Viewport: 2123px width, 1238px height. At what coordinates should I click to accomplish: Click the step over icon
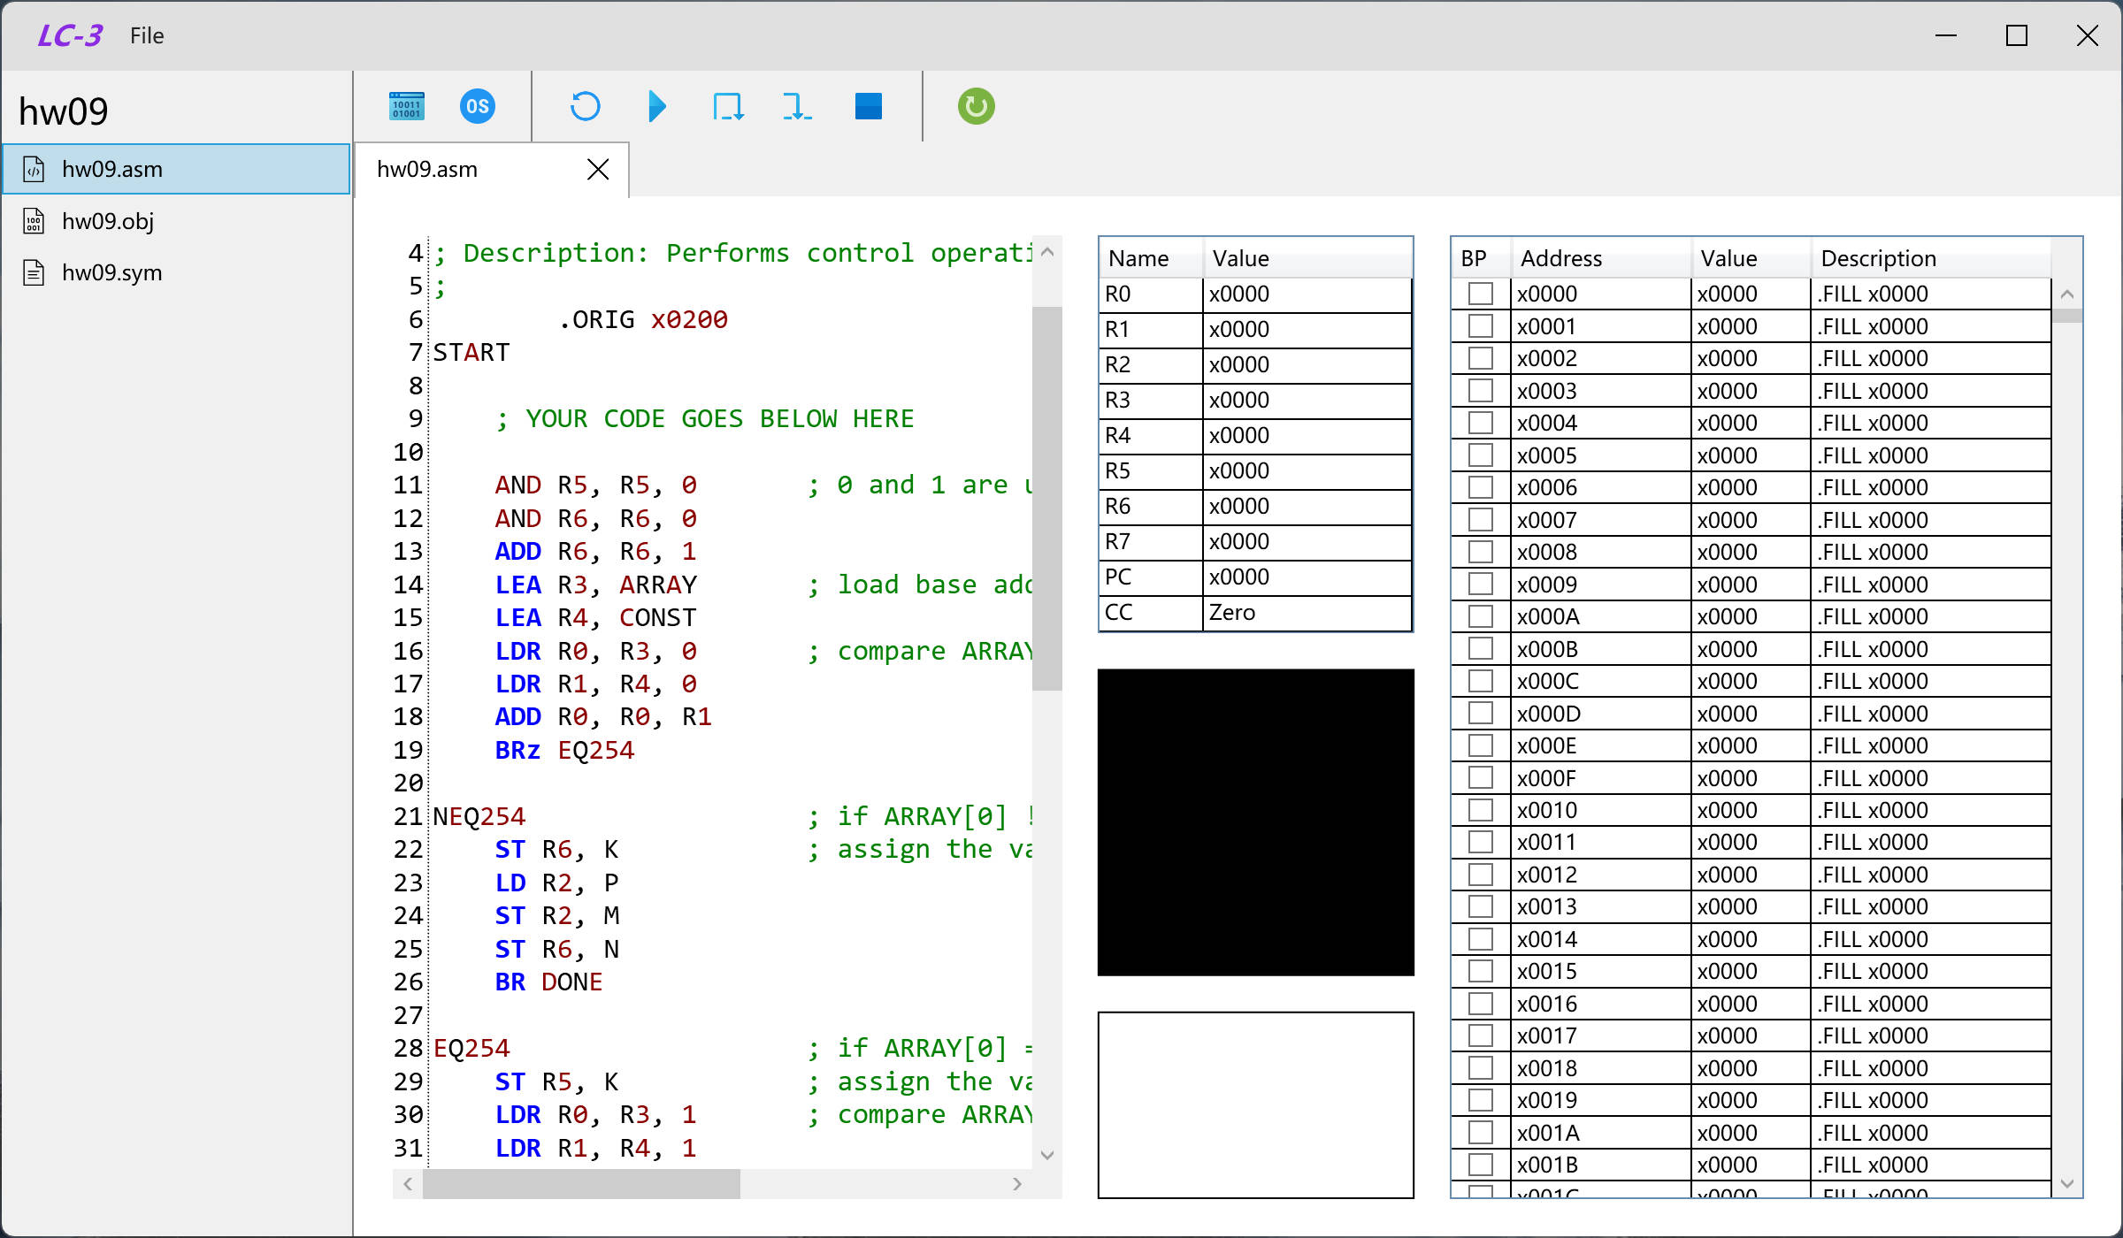[x=727, y=106]
